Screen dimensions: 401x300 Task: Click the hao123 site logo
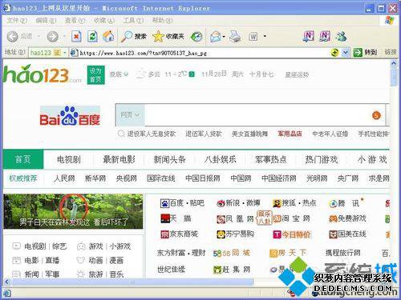(x=43, y=74)
